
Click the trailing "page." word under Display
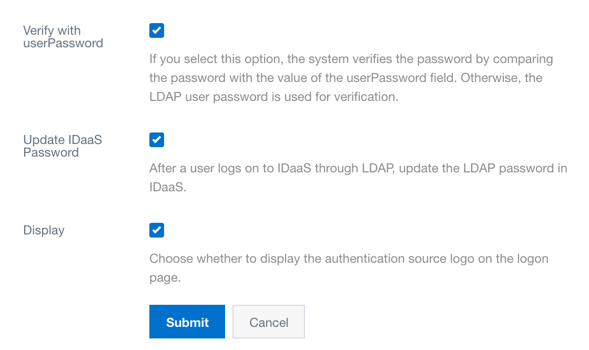pyautogui.click(x=165, y=277)
